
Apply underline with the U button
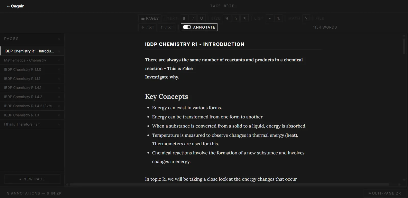[x=201, y=18]
